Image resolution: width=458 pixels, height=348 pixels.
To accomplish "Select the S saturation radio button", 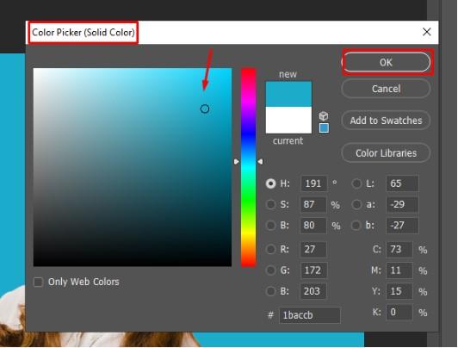I will click(x=270, y=204).
